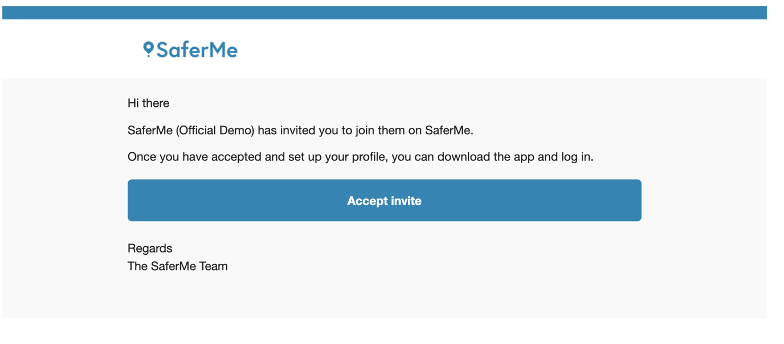
Task: Click 'The SaferMe Team' signature line
Action: point(178,266)
